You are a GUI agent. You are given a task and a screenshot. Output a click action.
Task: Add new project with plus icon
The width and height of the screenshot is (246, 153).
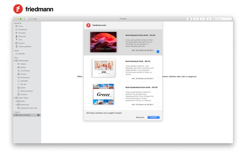pos(38,115)
